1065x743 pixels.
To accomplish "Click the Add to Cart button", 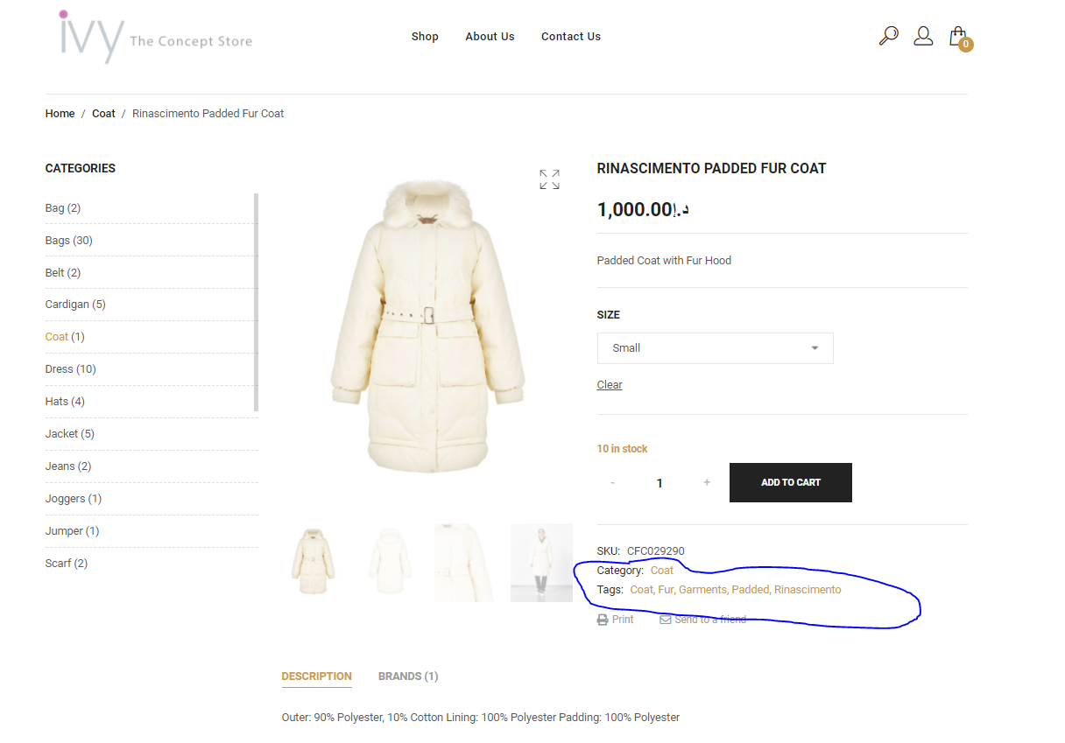I will pos(791,483).
